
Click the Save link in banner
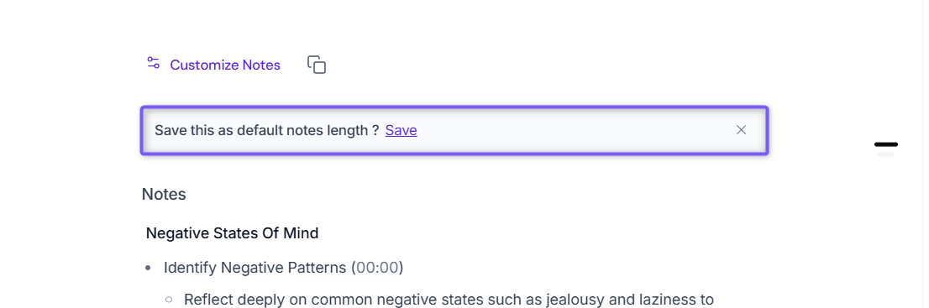click(x=402, y=130)
